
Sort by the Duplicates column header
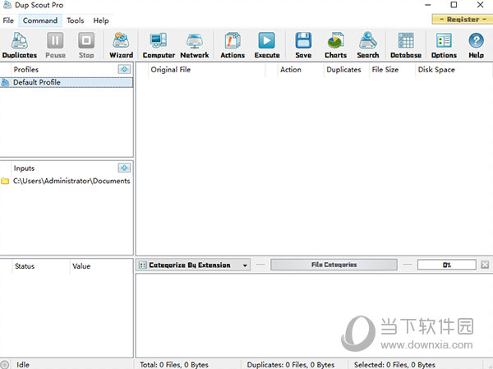(x=347, y=70)
